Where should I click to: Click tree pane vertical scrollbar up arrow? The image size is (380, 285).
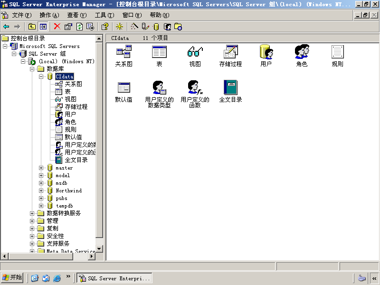point(99,38)
